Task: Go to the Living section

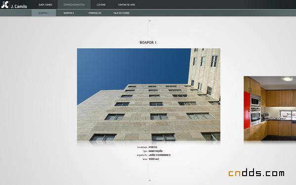Action: tap(101, 5)
